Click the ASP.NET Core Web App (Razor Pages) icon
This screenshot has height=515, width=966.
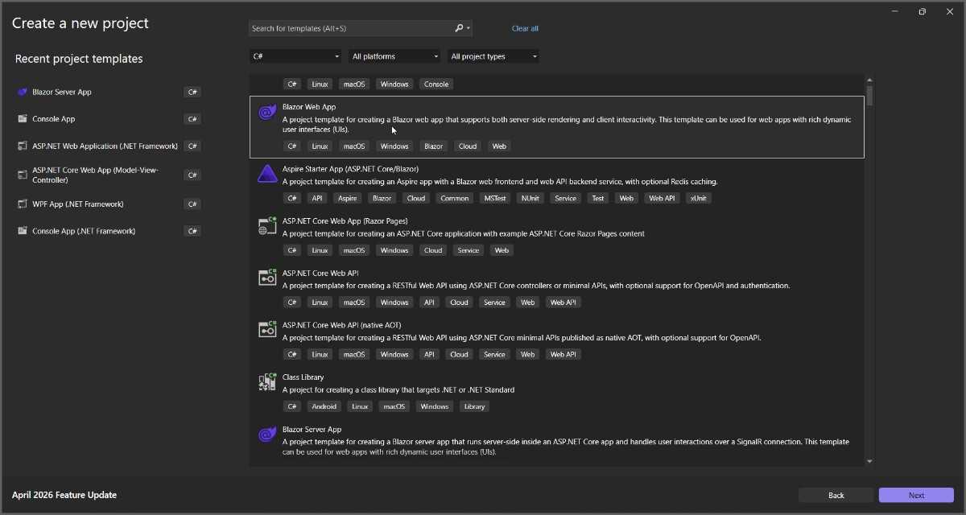click(x=267, y=226)
